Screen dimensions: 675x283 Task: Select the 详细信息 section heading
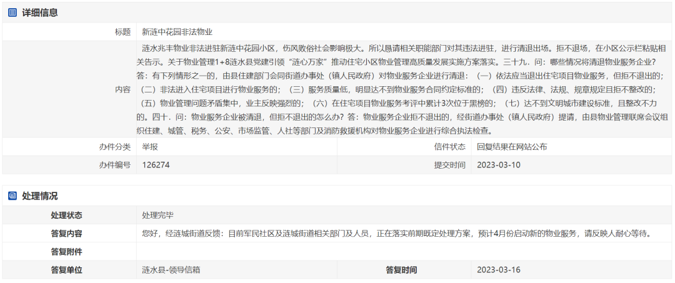point(40,12)
